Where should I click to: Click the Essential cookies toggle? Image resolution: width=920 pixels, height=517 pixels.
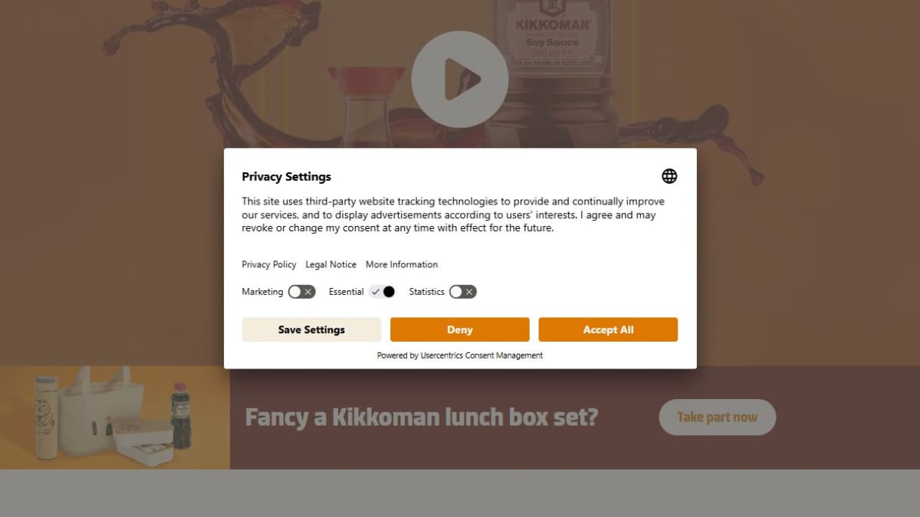pos(382,292)
